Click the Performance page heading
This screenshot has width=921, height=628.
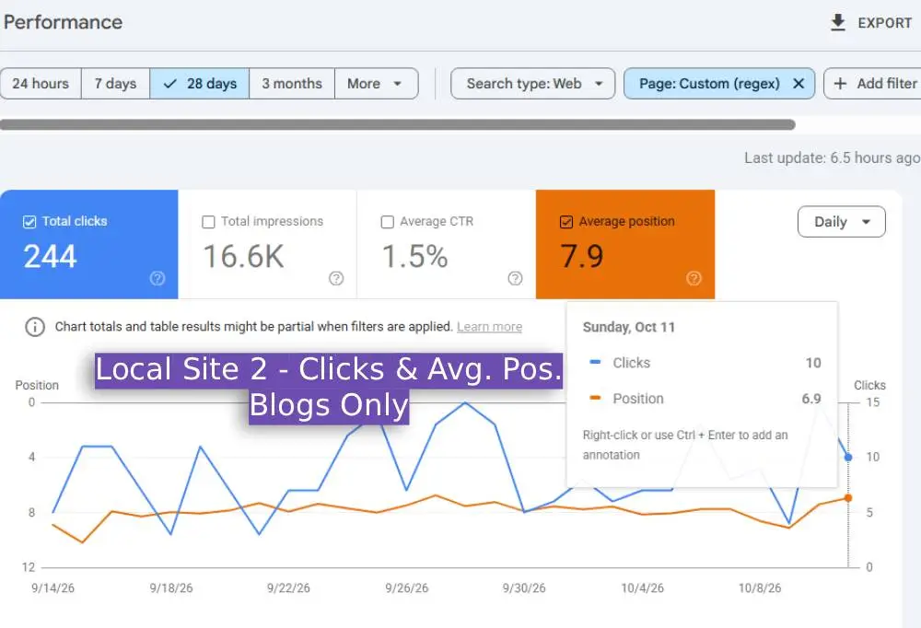pos(63,22)
